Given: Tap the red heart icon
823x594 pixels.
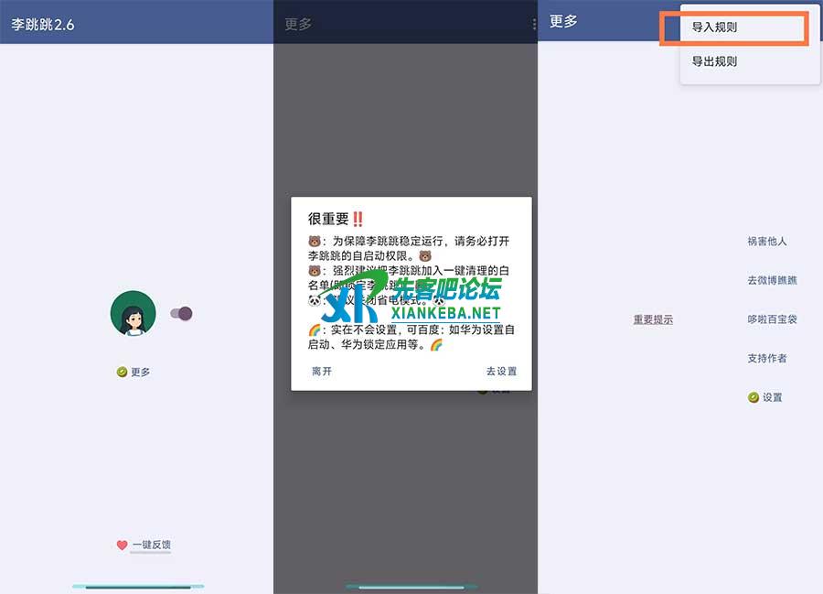Looking at the screenshot, I should 122,545.
